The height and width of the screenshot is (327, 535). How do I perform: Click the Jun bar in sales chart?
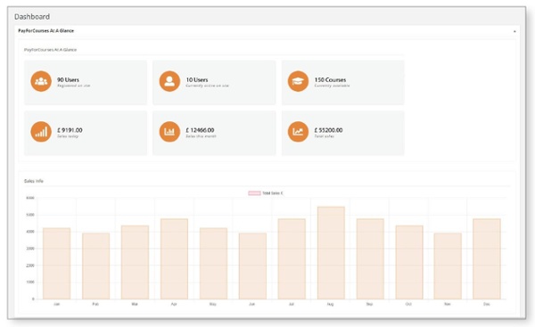[252, 266]
